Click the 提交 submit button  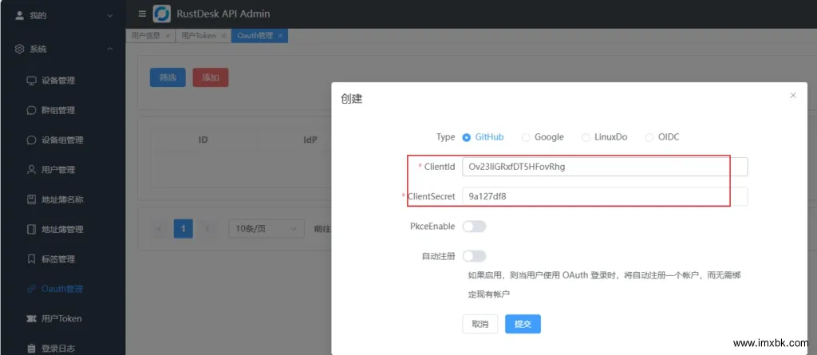tap(523, 324)
